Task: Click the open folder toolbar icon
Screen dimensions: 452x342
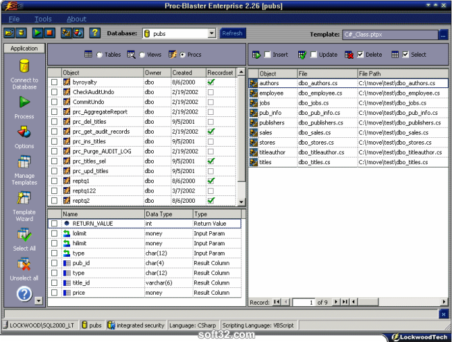Action: point(9,33)
